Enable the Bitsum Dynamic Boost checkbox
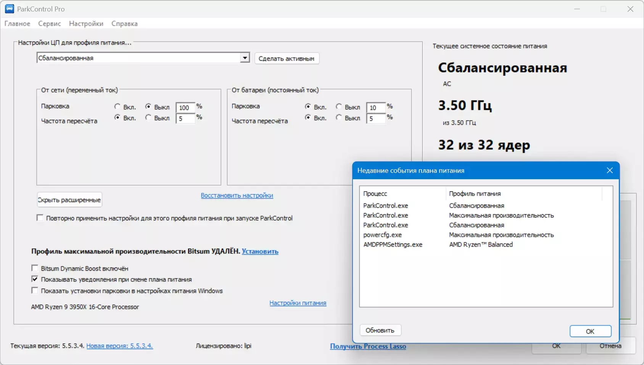 pos(35,268)
